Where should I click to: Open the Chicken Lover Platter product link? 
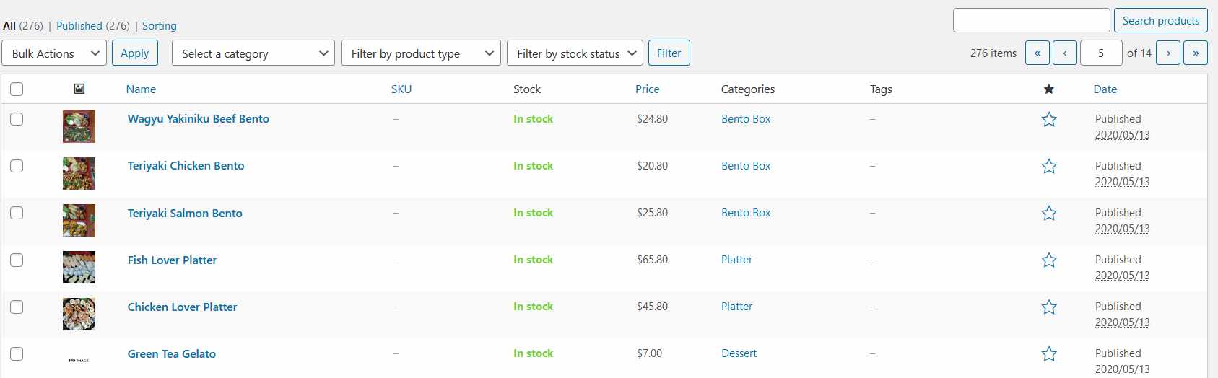pos(182,307)
